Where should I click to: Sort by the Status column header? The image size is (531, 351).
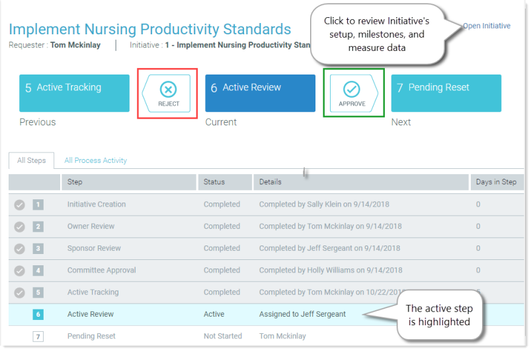[214, 182]
